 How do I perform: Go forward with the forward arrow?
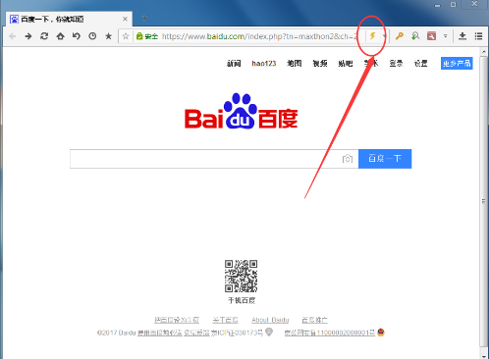click(x=28, y=36)
